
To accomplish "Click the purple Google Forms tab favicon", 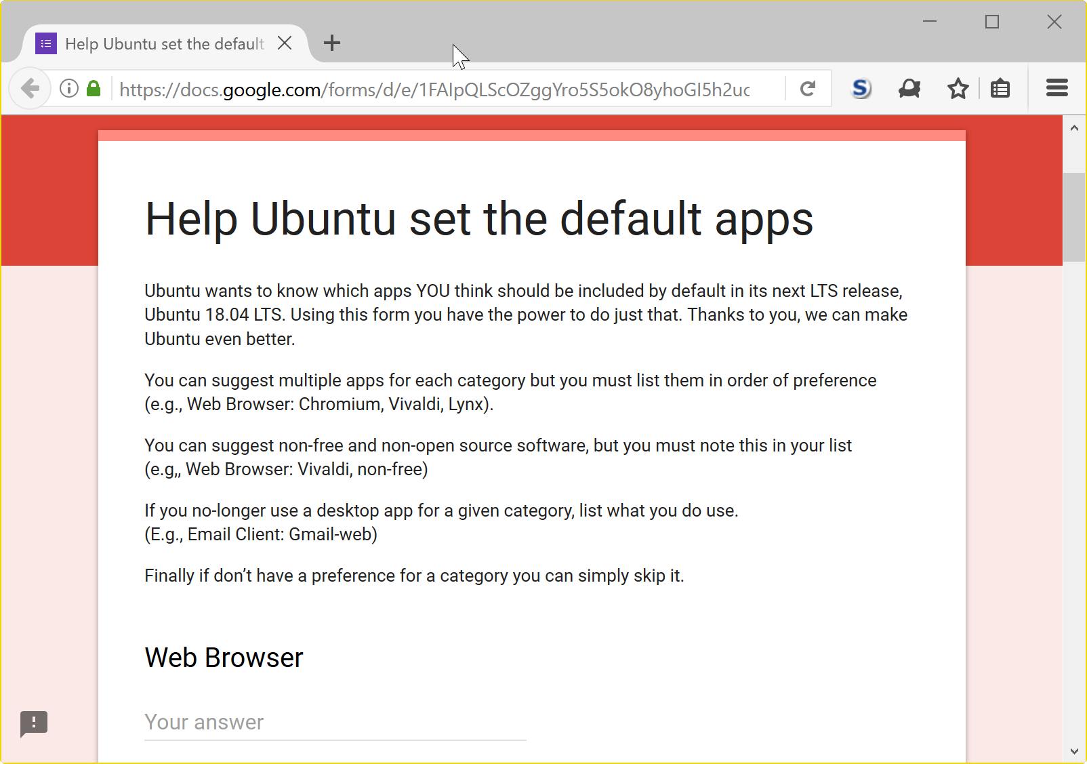I will point(46,44).
